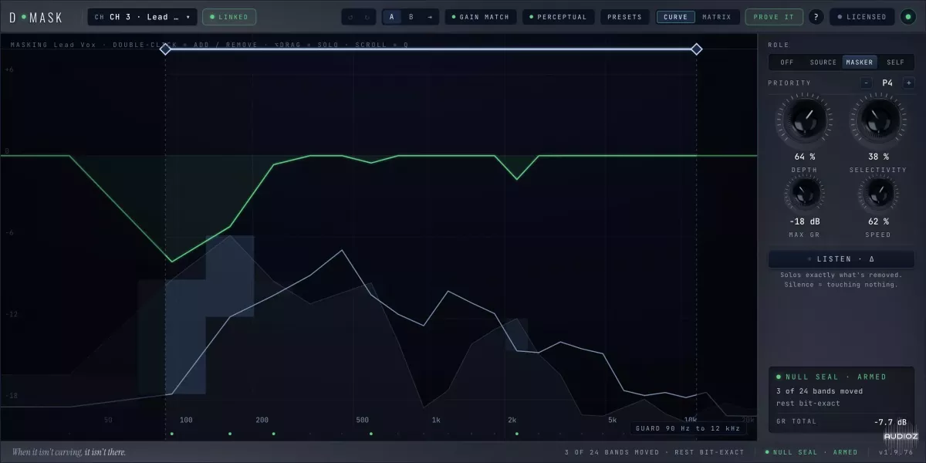Click the SPEED knob

tap(878, 193)
